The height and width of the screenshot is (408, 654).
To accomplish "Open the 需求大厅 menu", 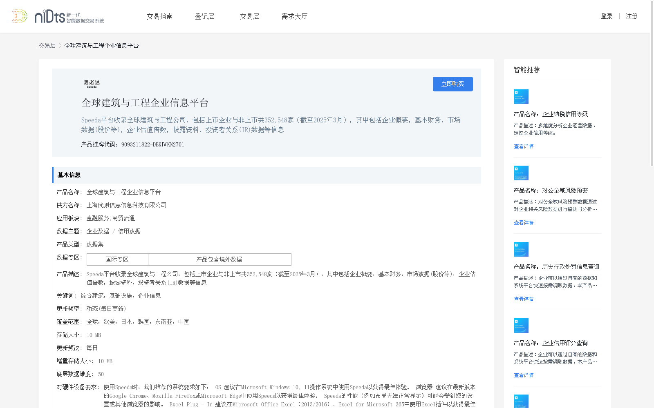I will point(294,16).
